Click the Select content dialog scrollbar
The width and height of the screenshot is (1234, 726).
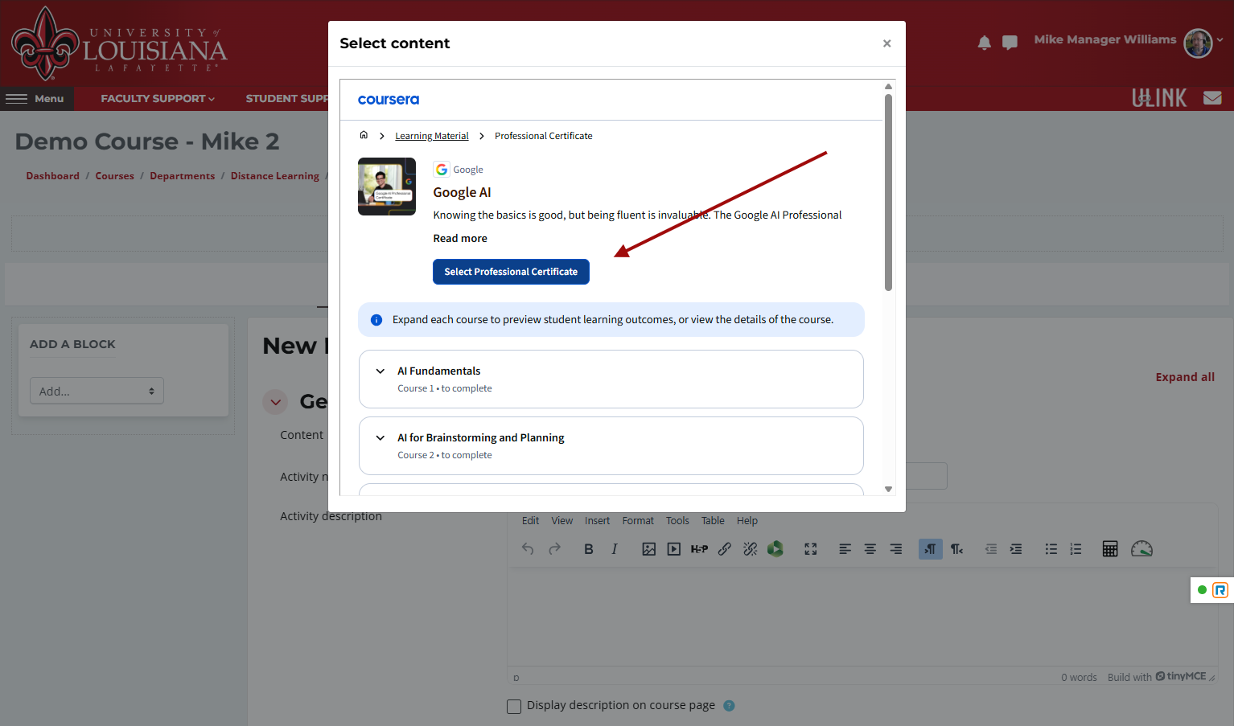click(888, 193)
